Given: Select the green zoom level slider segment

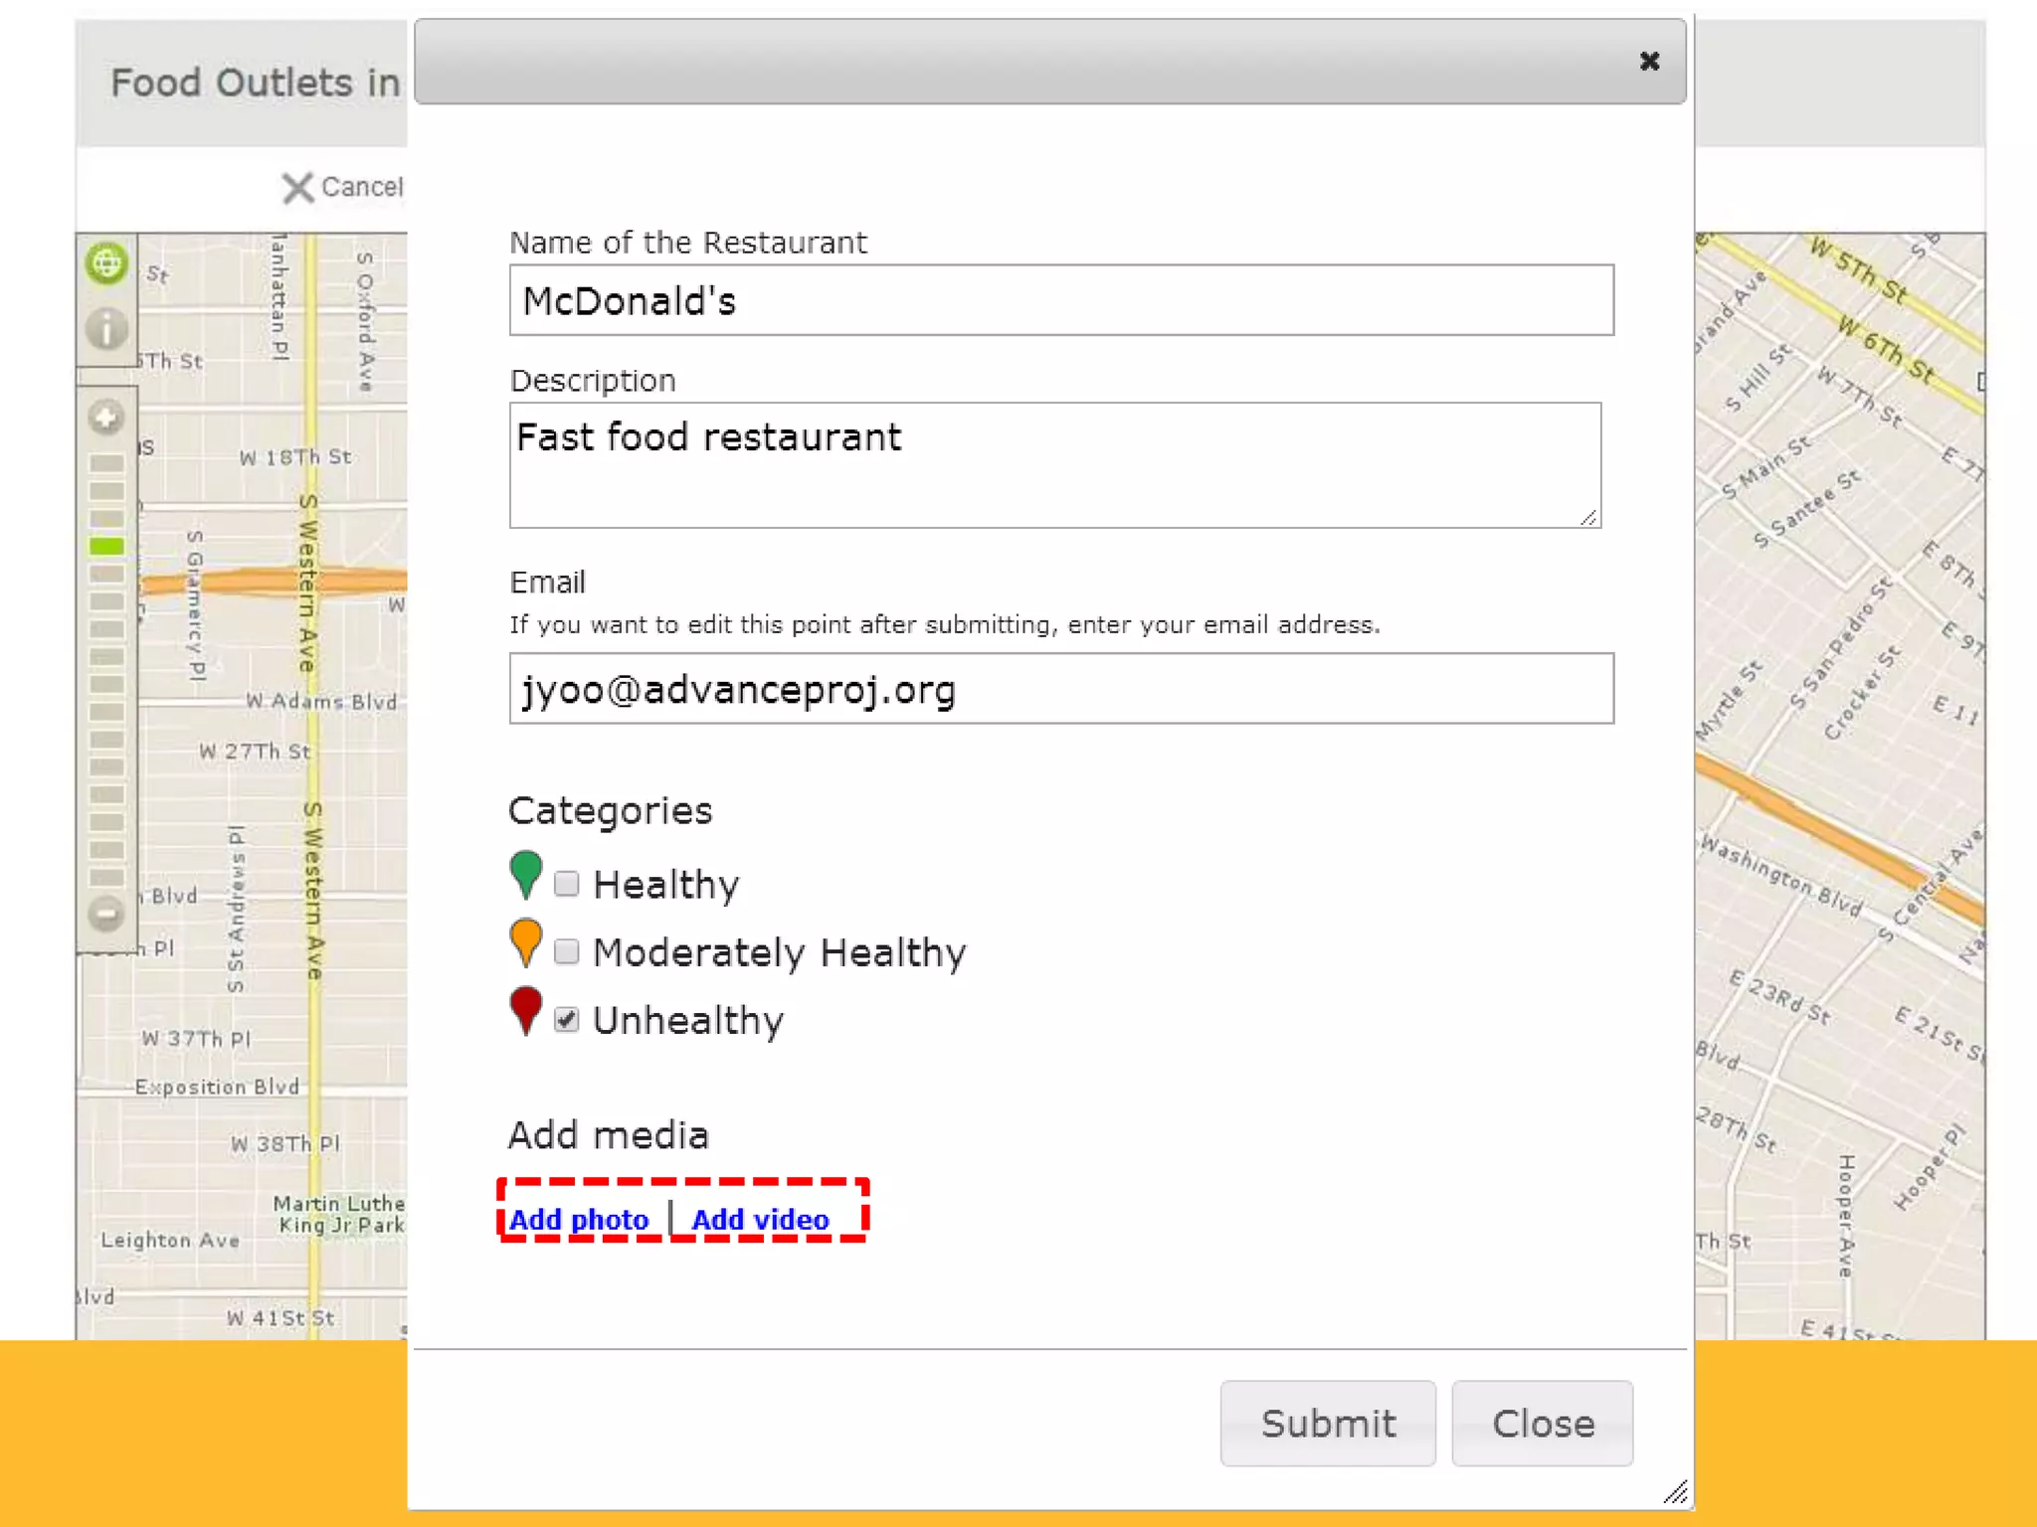Looking at the screenshot, I should tap(106, 546).
